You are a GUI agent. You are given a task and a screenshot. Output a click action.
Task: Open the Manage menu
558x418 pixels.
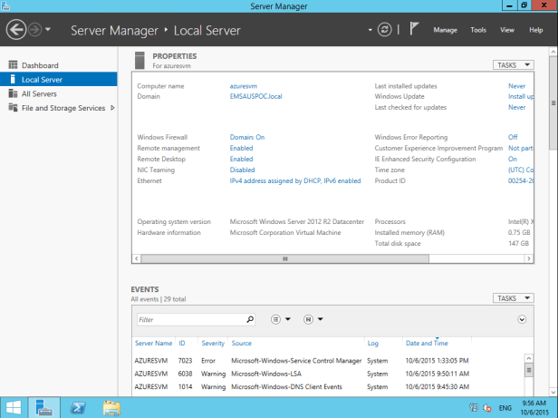point(445,30)
